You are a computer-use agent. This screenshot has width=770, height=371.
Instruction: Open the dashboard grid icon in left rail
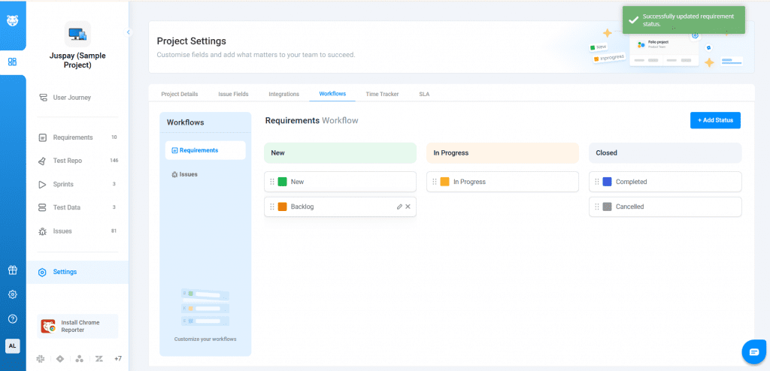click(12, 62)
